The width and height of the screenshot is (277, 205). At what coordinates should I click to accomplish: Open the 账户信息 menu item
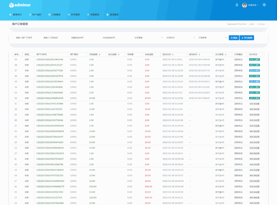tap(35, 15)
